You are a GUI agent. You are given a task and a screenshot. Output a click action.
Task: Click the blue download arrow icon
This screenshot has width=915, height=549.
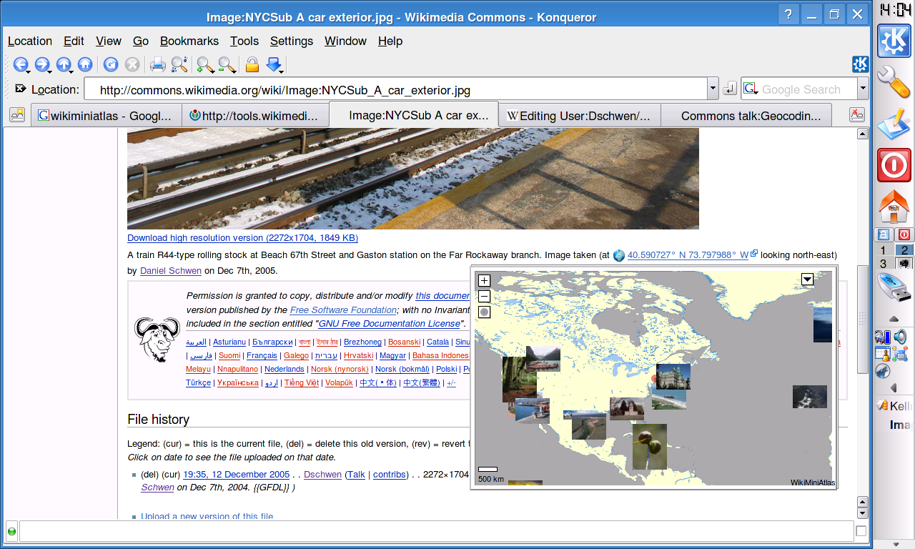click(274, 65)
